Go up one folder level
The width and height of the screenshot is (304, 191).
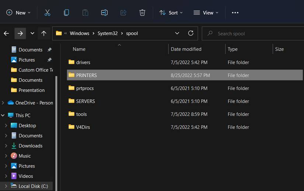43,33
